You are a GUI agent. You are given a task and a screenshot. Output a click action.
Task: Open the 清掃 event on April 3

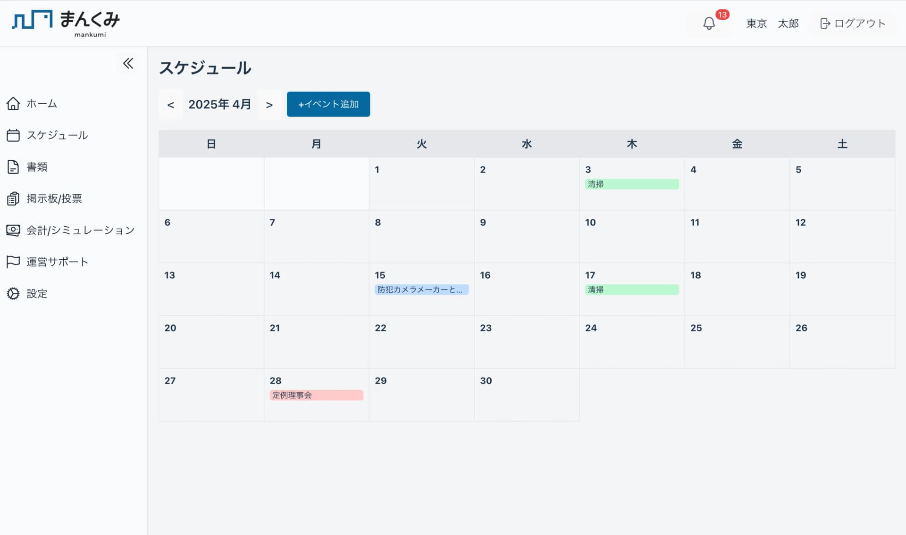pyautogui.click(x=631, y=184)
